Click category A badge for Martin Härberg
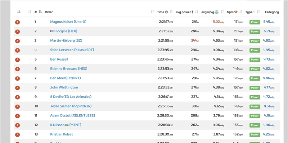 coord(17,41)
